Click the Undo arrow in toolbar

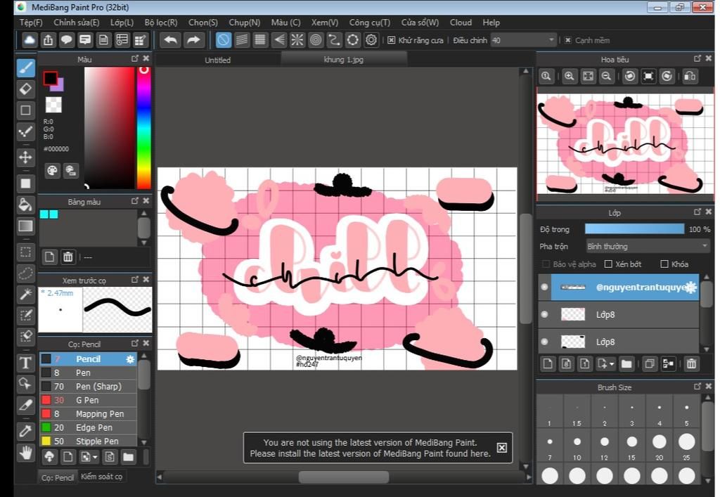(x=170, y=40)
